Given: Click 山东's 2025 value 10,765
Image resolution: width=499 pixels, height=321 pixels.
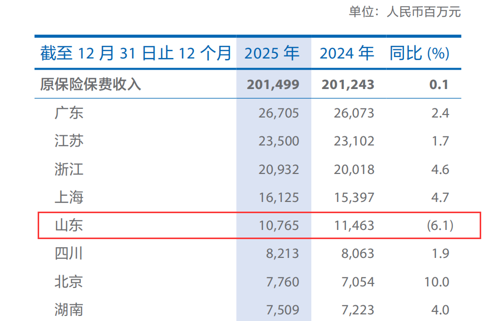Looking at the screenshot, I should point(278,225).
